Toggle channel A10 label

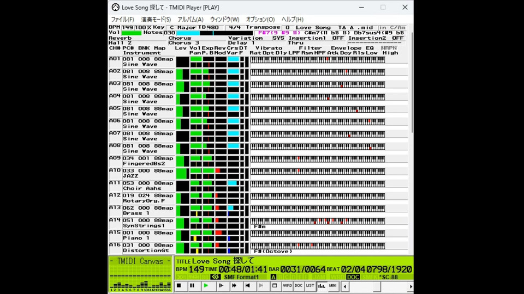tap(115, 170)
